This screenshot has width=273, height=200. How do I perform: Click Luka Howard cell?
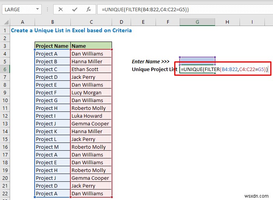(x=91, y=116)
